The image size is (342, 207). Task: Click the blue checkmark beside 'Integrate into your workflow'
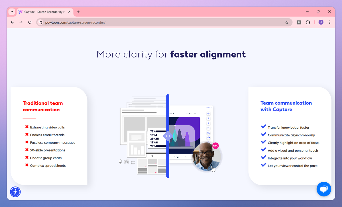[264, 157]
